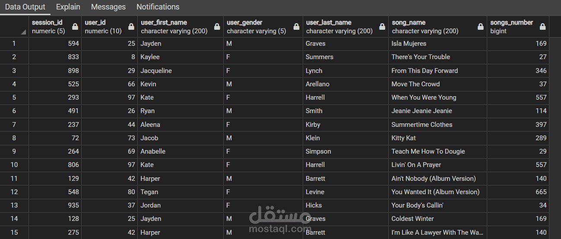This screenshot has width=561, height=239.
Task: Select row number 12
Action: click(14, 192)
